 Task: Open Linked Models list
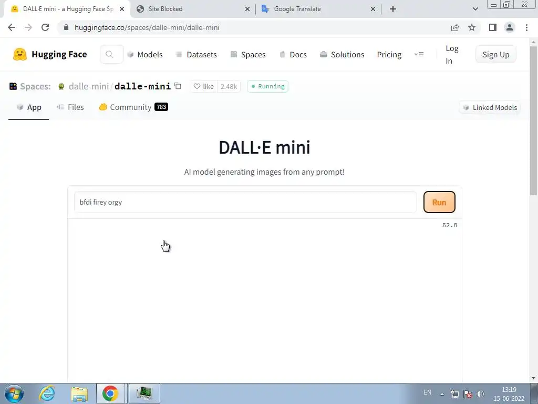(x=490, y=107)
